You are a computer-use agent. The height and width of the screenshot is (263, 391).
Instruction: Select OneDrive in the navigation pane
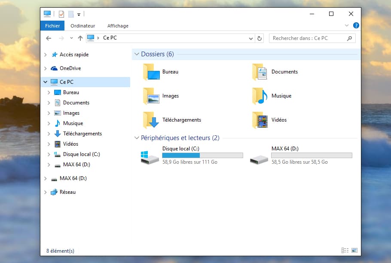pos(70,68)
